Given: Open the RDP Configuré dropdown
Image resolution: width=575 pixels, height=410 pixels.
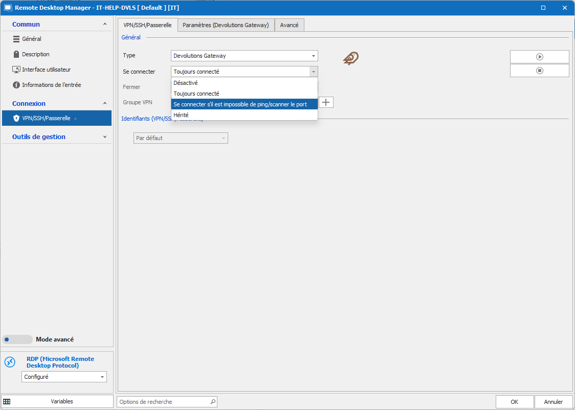Looking at the screenshot, I should 64,377.
